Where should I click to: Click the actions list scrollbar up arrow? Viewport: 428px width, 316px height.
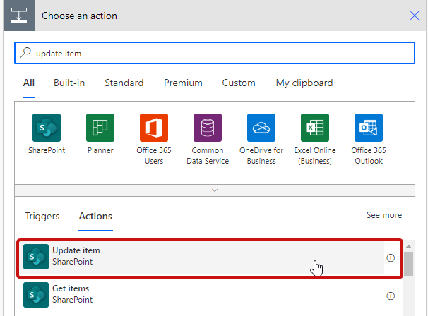[409, 246]
